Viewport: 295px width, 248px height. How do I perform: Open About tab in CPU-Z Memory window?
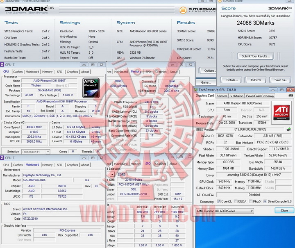173,72
